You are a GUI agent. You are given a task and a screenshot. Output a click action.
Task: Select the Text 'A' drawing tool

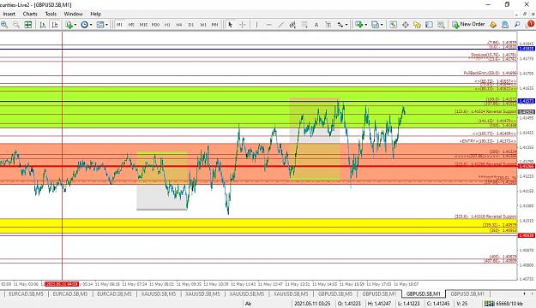coord(316,25)
